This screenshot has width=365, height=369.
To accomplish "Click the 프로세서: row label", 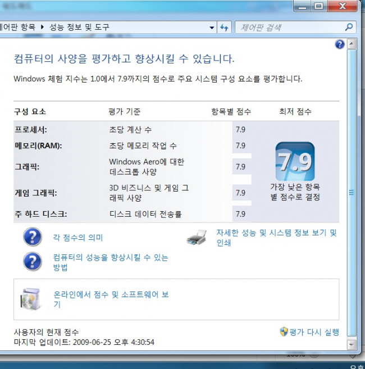I will tap(31, 130).
